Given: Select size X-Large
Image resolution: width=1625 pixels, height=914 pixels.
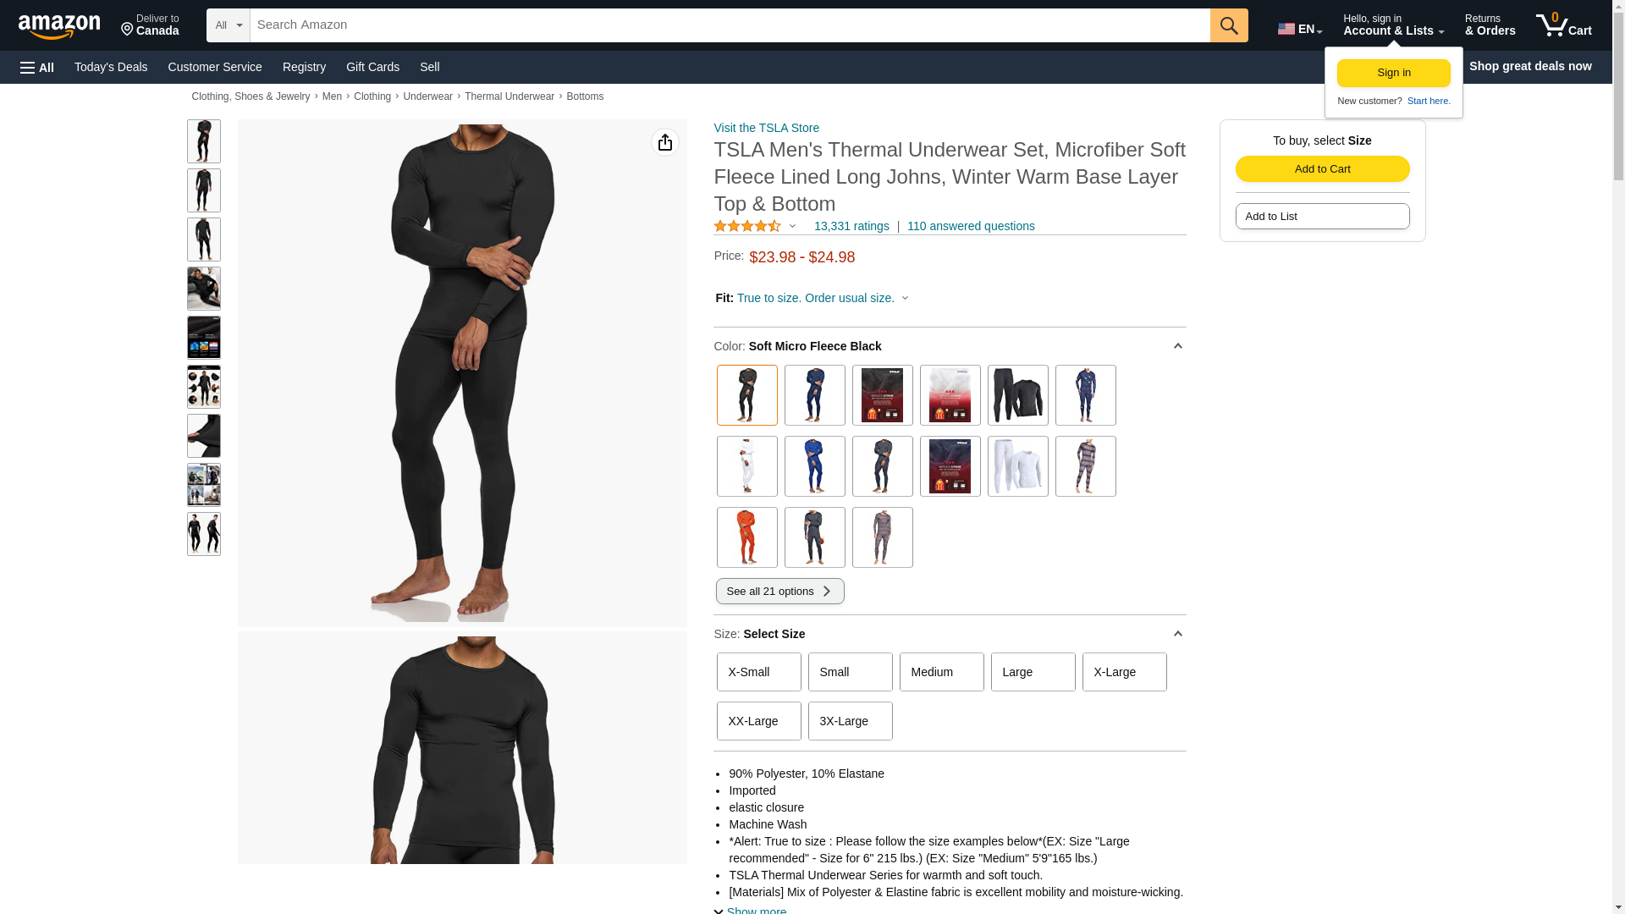Looking at the screenshot, I should (x=1124, y=672).
